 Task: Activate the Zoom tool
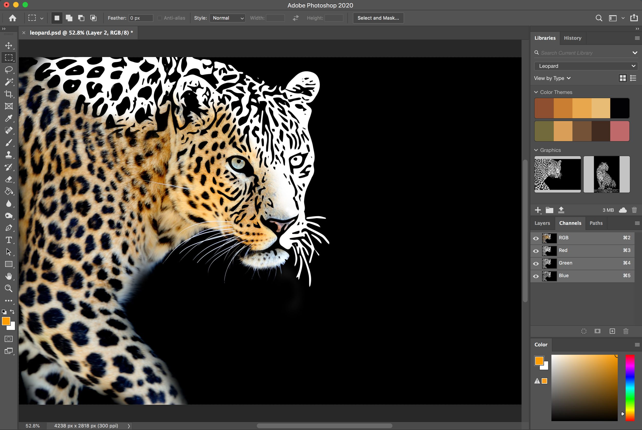9,288
